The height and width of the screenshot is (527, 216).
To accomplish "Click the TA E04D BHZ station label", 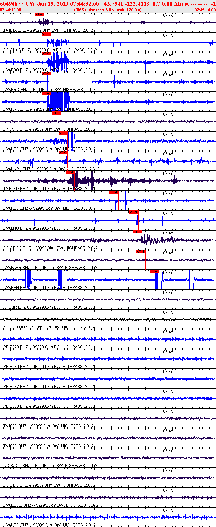I will click(x=15, y=189).
